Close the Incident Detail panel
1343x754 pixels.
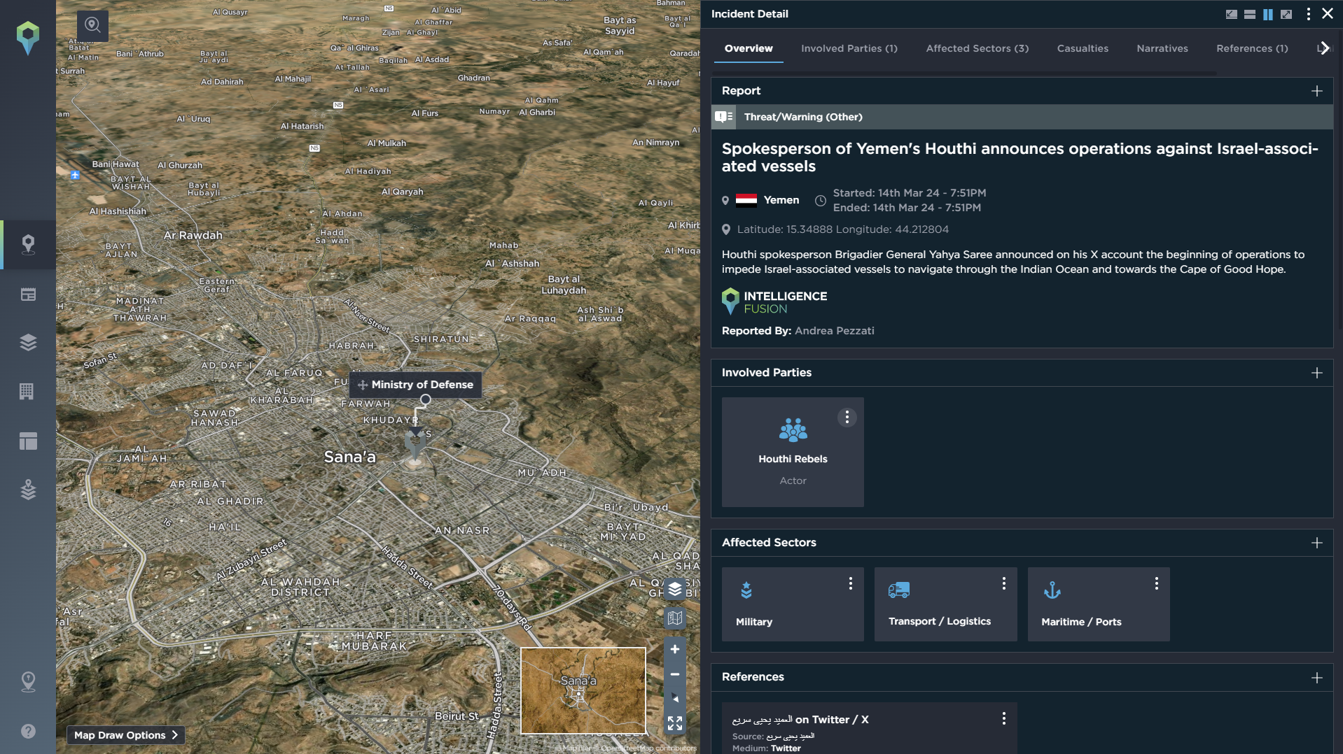tap(1327, 13)
